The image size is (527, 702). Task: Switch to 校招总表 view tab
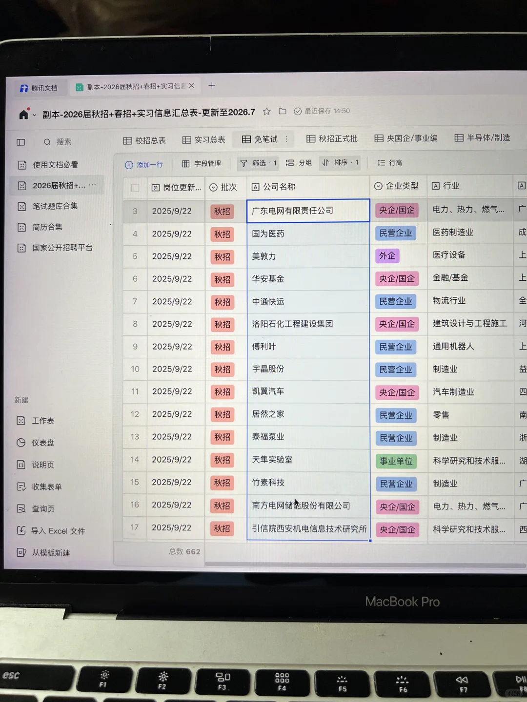[144, 140]
